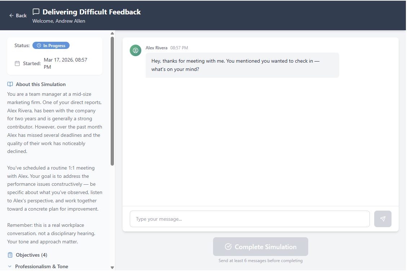Screen dimensions: 407x279
Task: Select the Objectives (4) heading
Action: point(31,255)
